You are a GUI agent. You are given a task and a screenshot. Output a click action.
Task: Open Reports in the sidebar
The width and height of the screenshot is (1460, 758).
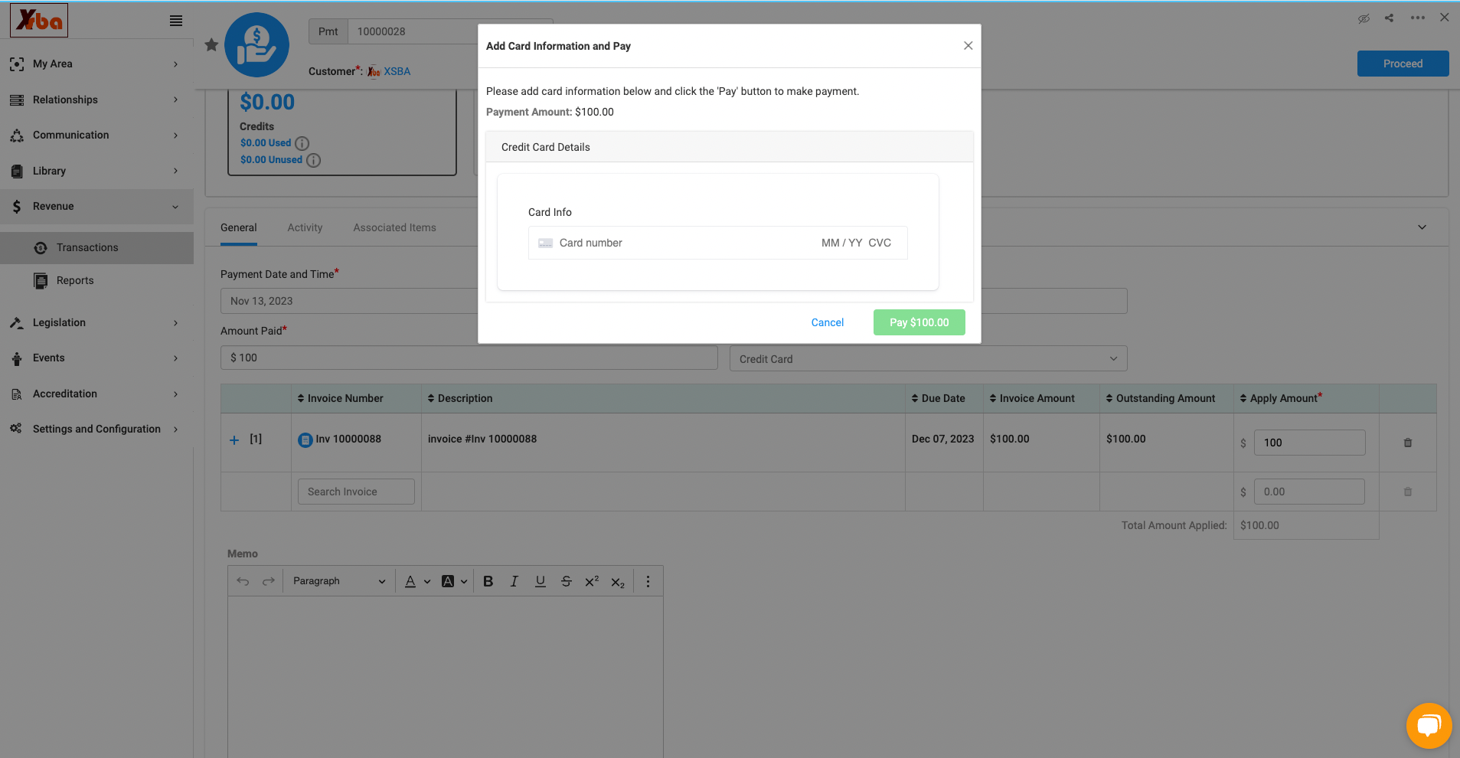(x=96, y=280)
